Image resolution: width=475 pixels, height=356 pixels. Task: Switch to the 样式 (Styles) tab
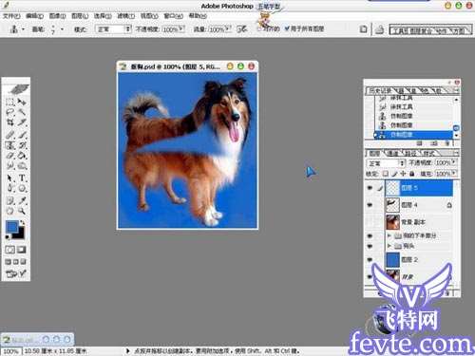coord(428,153)
